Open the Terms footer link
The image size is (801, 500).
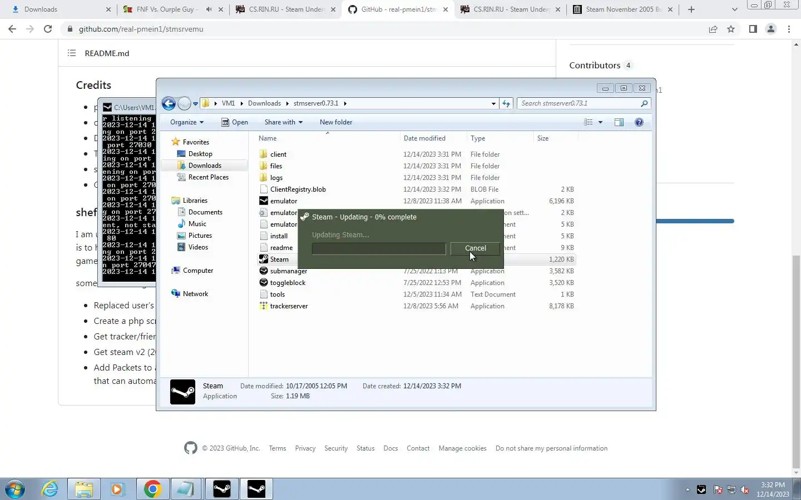tap(277, 448)
